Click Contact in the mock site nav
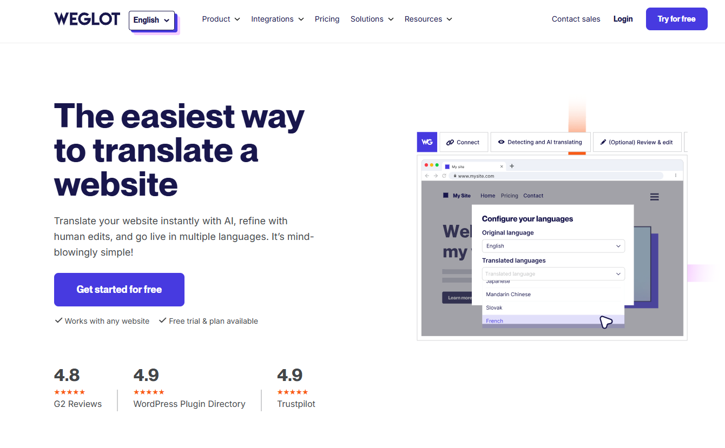Image resolution: width=725 pixels, height=448 pixels. [x=533, y=196]
